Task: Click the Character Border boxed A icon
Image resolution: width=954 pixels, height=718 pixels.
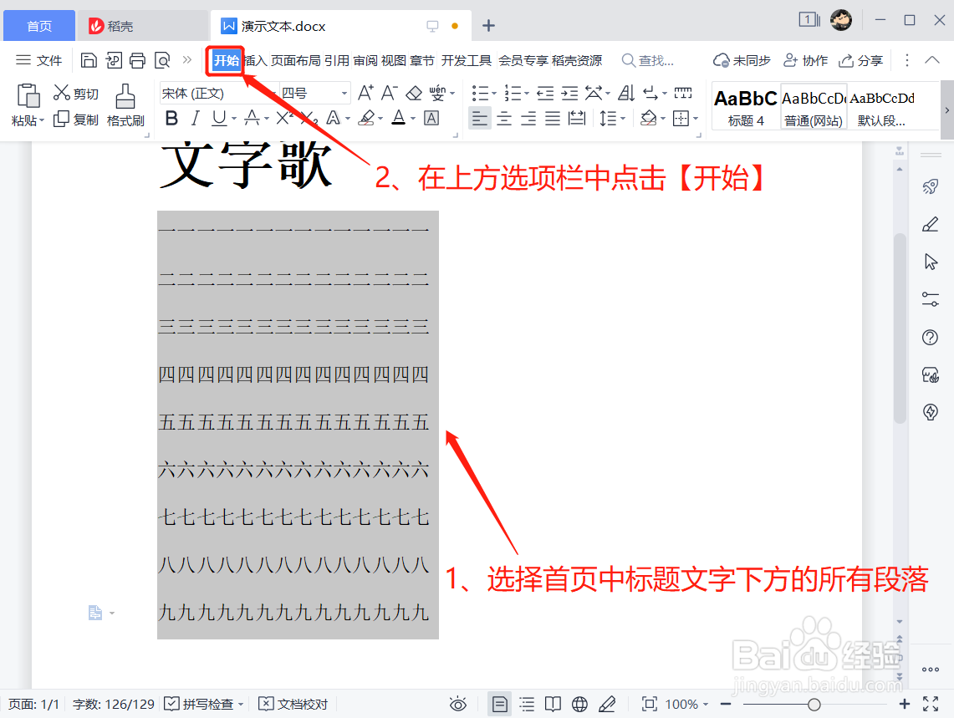Action: point(431,117)
